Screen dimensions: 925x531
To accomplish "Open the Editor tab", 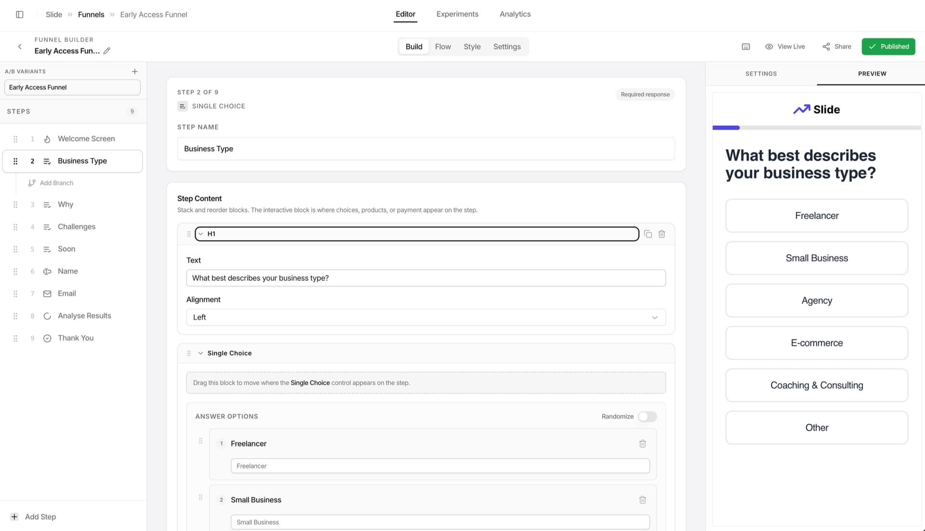I will pyautogui.click(x=406, y=14).
